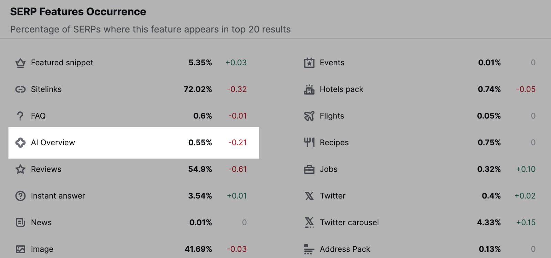
Task: Click the Reviews feature label
Action: point(46,169)
